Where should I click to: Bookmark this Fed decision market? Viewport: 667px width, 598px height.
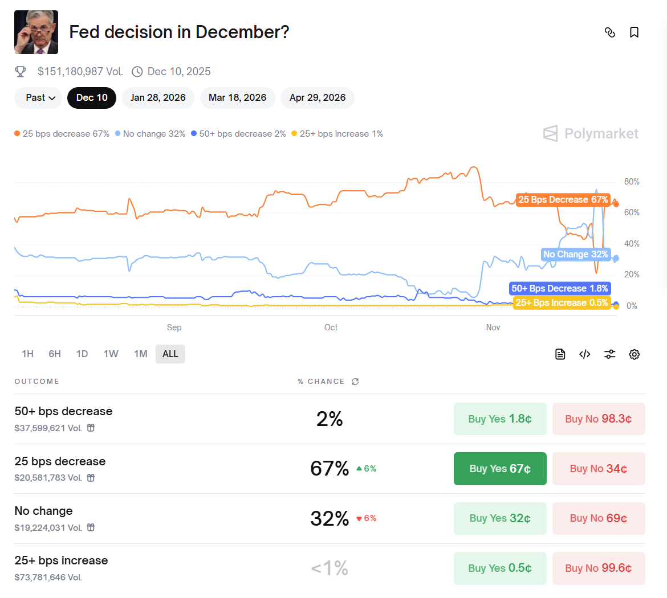[634, 32]
